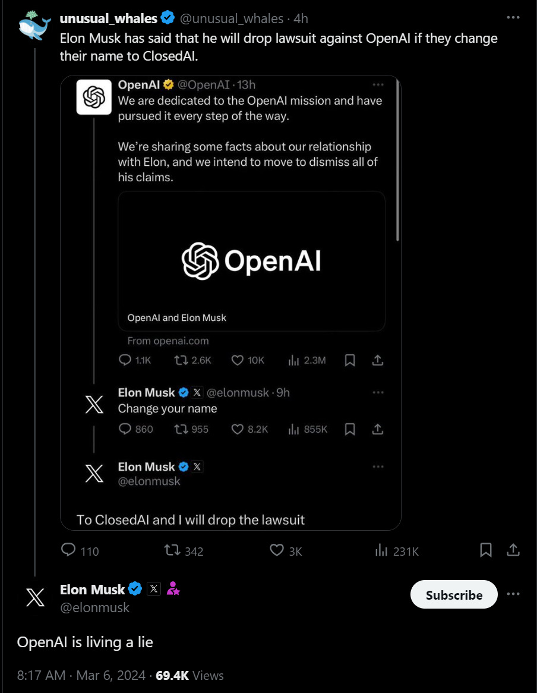Open more options beside Subscribe button

pyautogui.click(x=513, y=594)
